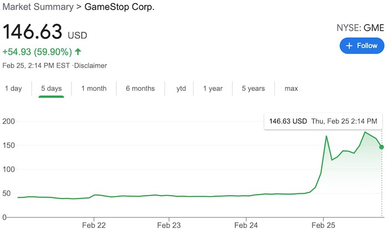The image size is (388, 232).
Task: Click the NYSE: GME ticker label
Action: 360,28
